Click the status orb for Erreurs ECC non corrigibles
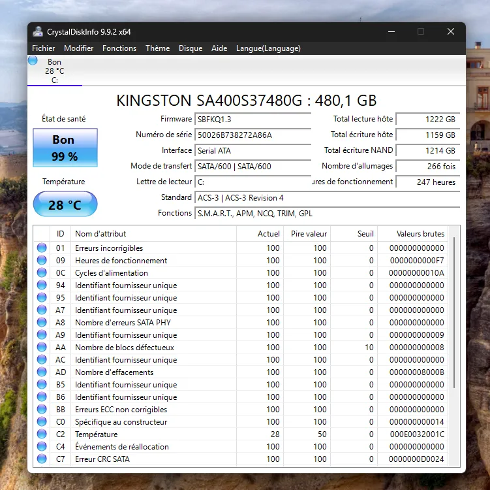The width and height of the screenshot is (490, 490). (42, 409)
